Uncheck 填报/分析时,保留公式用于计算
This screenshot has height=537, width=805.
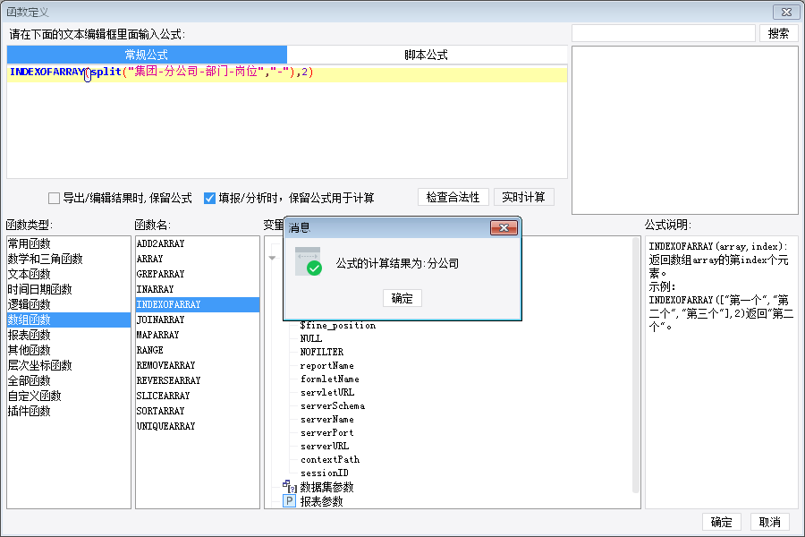point(209,198)
